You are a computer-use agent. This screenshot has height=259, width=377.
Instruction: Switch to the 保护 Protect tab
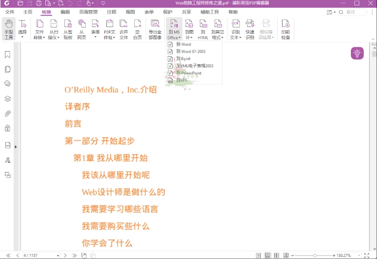[167, 12]
